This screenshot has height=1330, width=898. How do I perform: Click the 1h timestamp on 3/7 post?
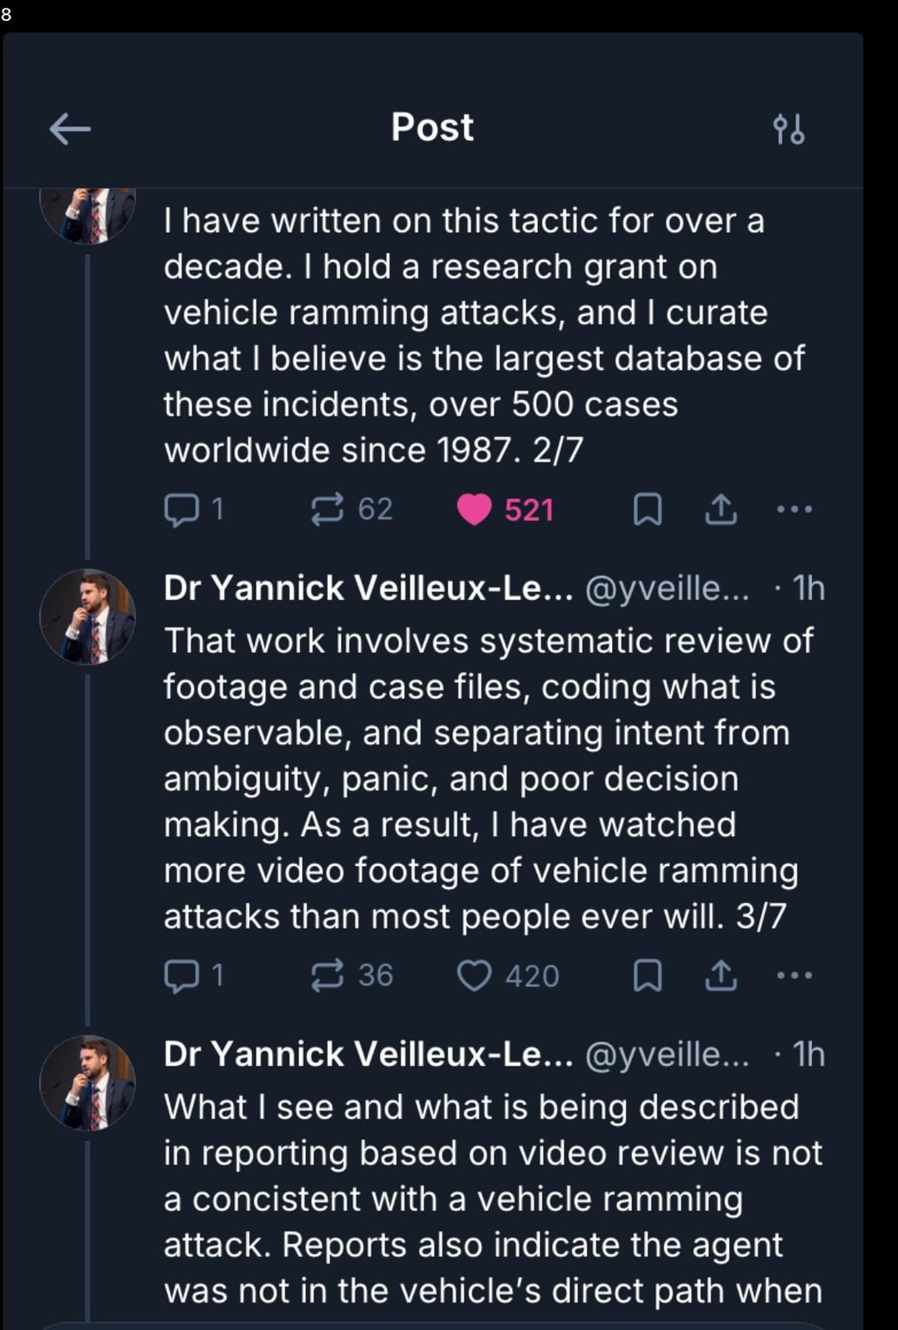click(x=808, y=588)
